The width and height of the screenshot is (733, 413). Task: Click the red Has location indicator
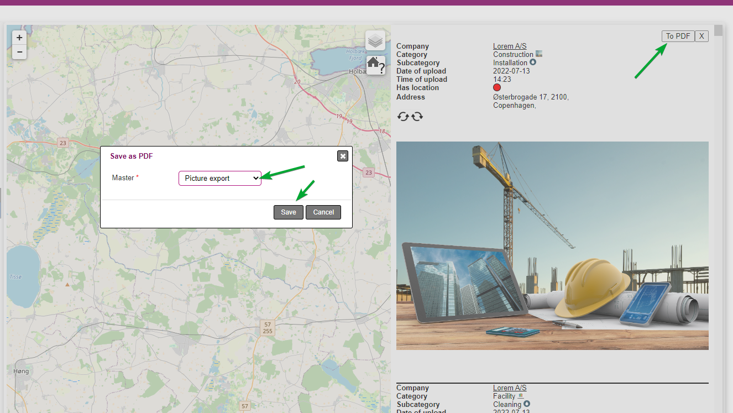point(497,88)
